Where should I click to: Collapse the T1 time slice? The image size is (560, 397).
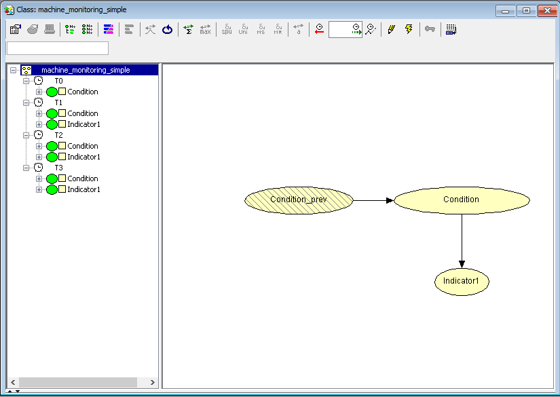tap(26, 102)
